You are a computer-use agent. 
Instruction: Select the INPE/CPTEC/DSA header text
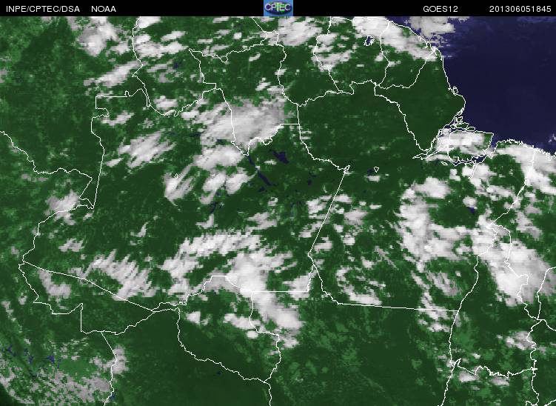coord(43,9)
